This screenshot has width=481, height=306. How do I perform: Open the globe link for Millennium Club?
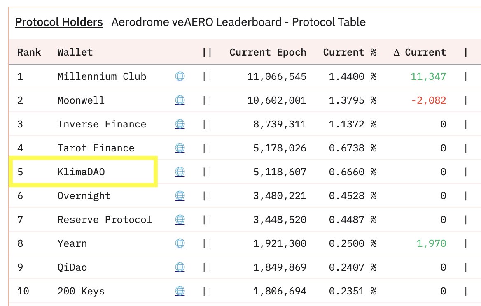180,76
